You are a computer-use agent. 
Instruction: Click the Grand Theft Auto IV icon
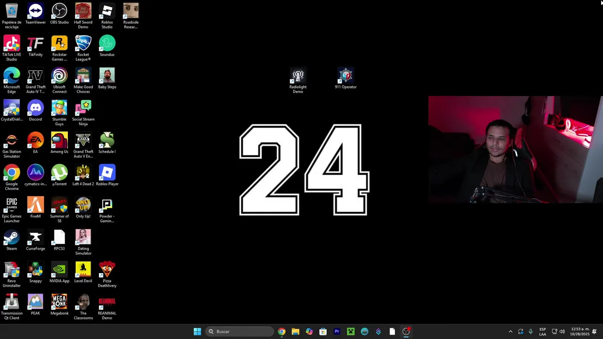point(35,81)
